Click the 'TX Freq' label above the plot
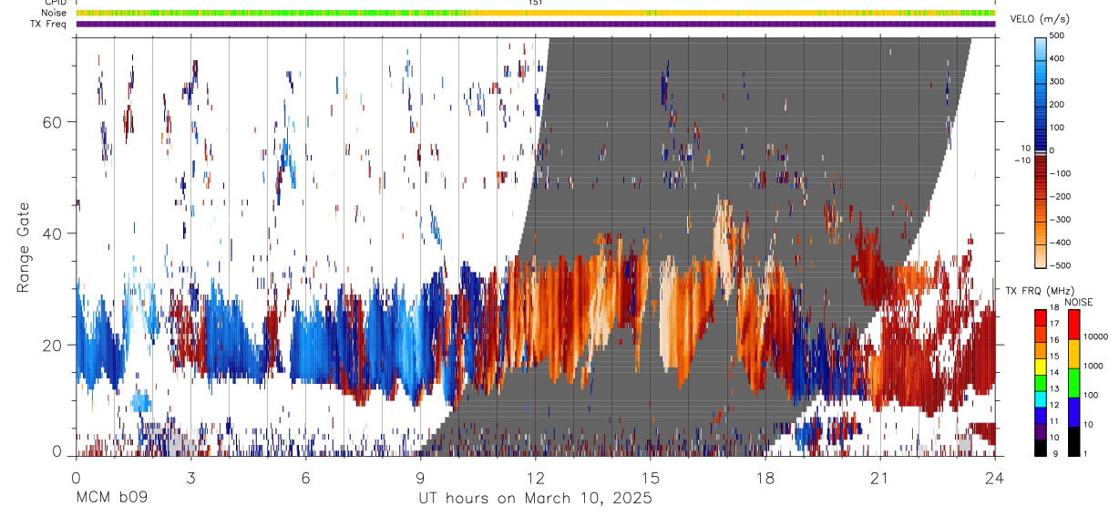Image resolution: width=1119 pixels, height=517 pixels. coord(48,24)
